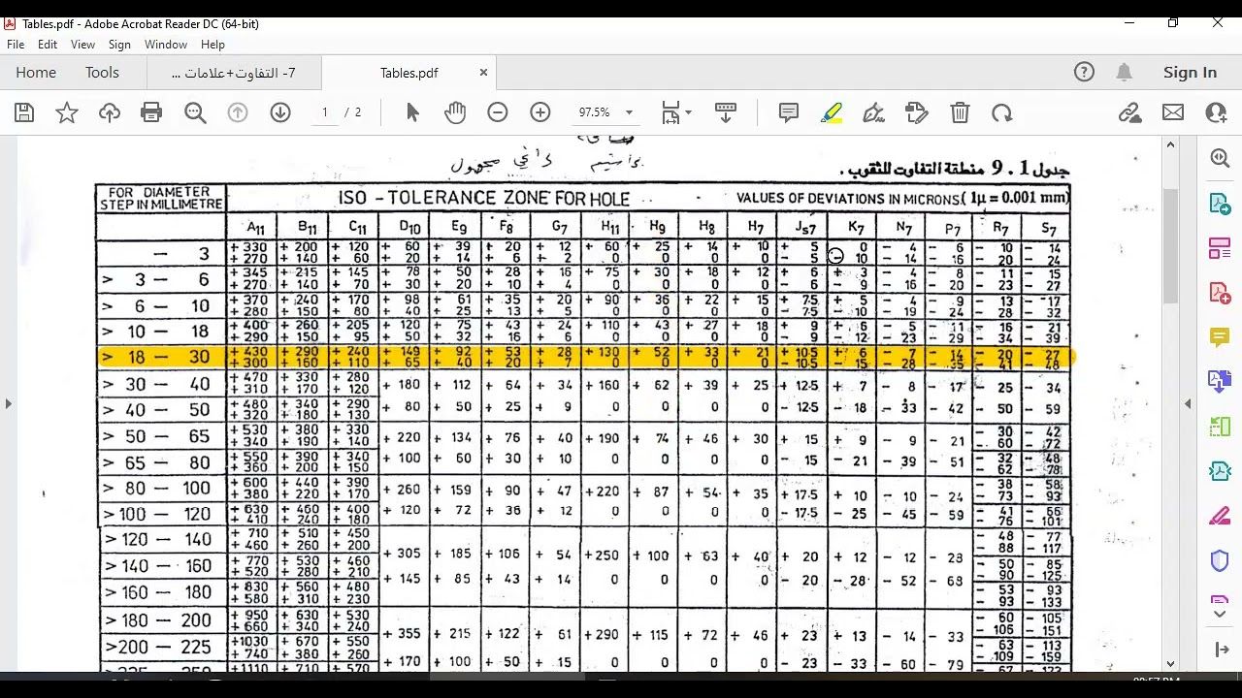
Task: Zoom out with the minus icon
Action: point(498,113)
